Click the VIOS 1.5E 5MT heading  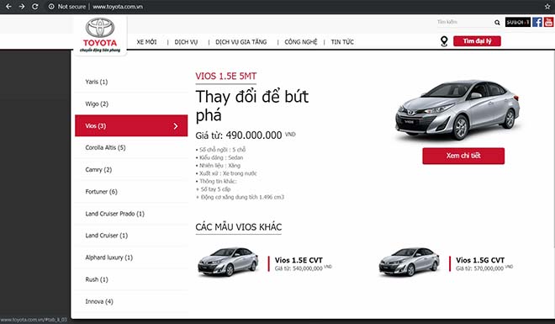click(226, 76)
